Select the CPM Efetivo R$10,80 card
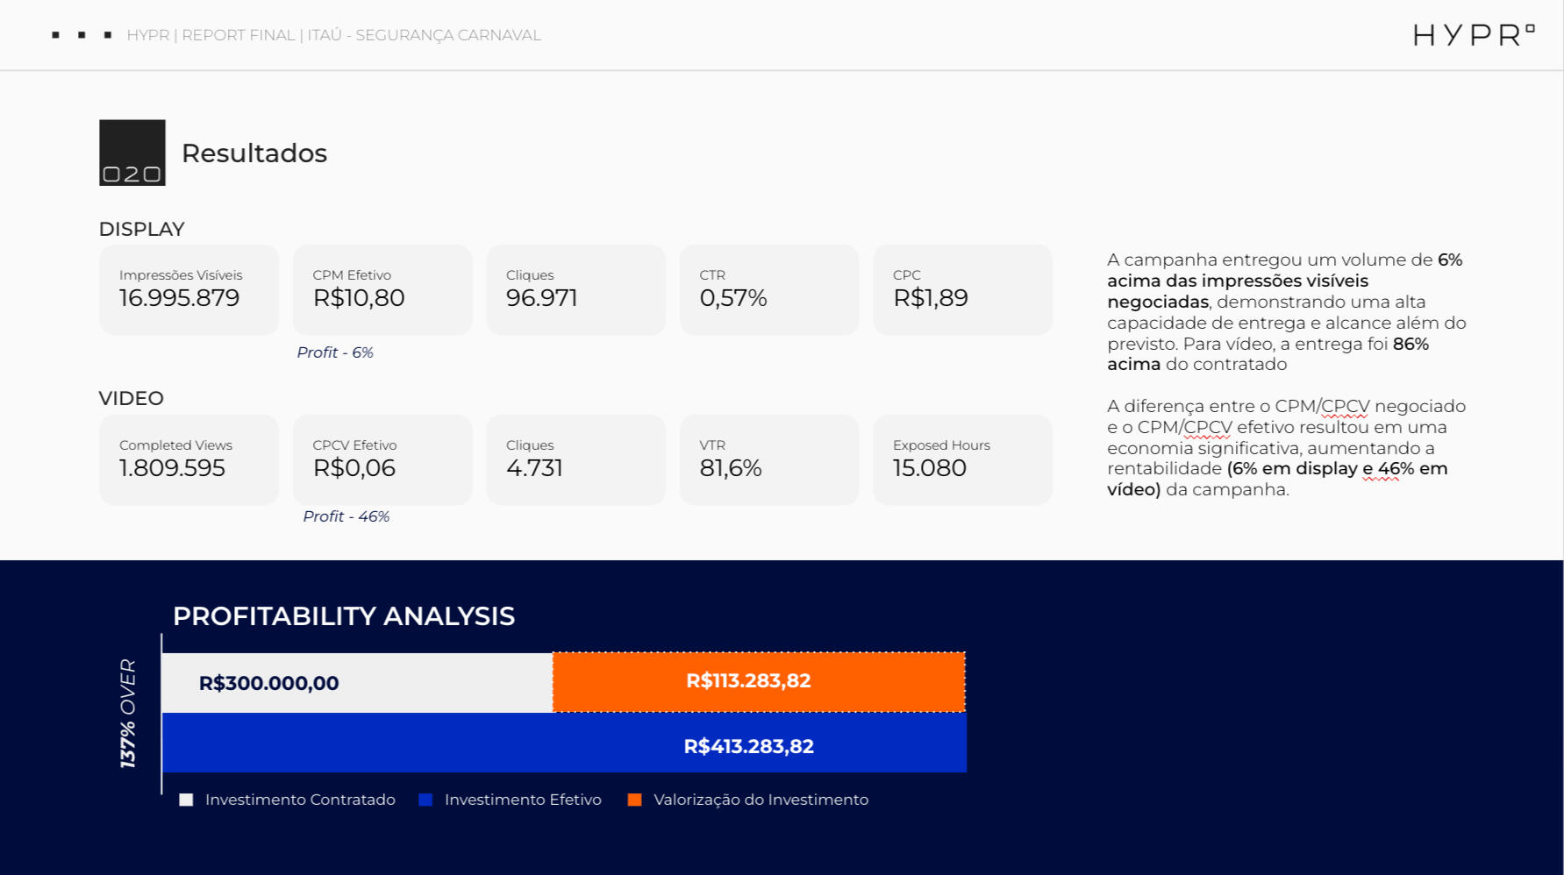 [382, 289]
